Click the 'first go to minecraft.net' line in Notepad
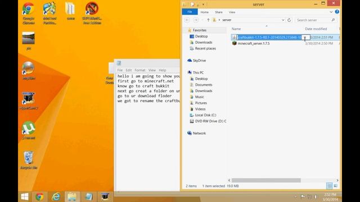 [x=146, y=81]
